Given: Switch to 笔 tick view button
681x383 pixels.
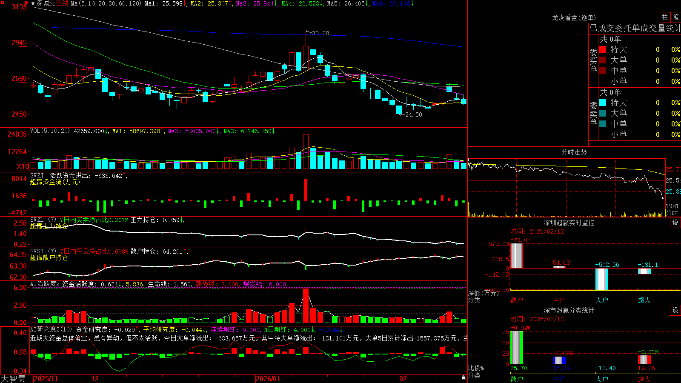Looking at the screenshot, I should [x=675, y=17].
